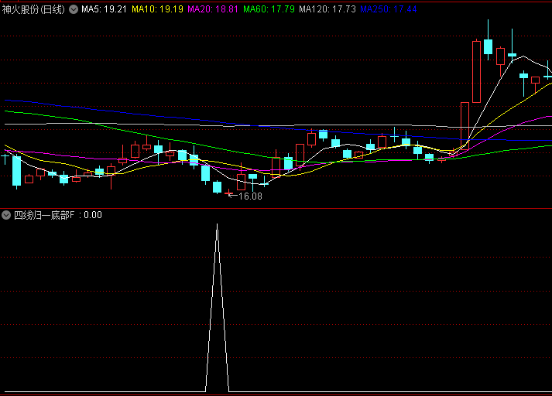The width and height of the screenshot is (552, 396).
Task: Click the highest cyan candlestick at top right
Action: point(488,46)
